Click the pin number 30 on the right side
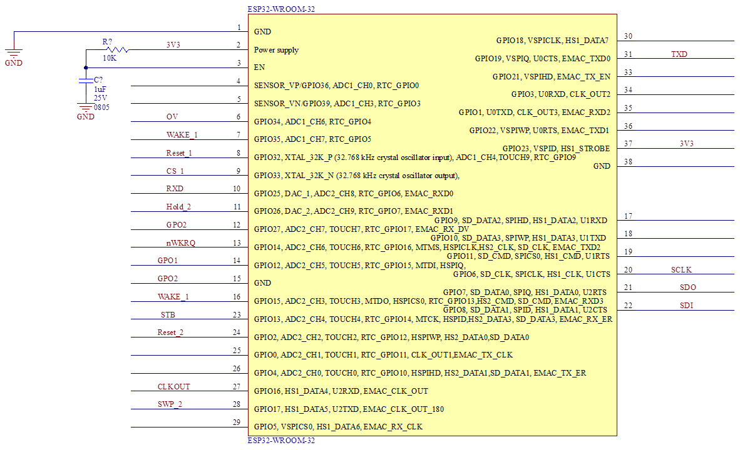The width and height of the screenshot is (740, 450). tap(628, 36)
